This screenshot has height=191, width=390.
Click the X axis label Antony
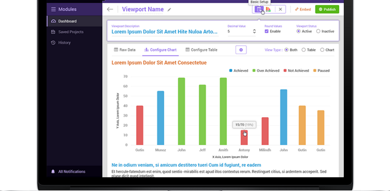coord(244,150)
